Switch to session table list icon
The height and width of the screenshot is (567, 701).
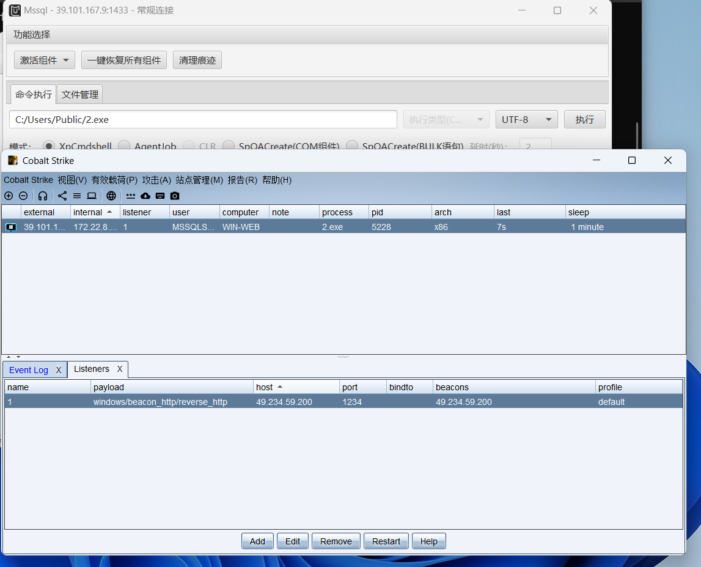pyautogui.click(x=77, y=196)
